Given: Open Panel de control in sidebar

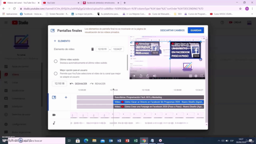Looking at the screenshot, I should 20,66.
